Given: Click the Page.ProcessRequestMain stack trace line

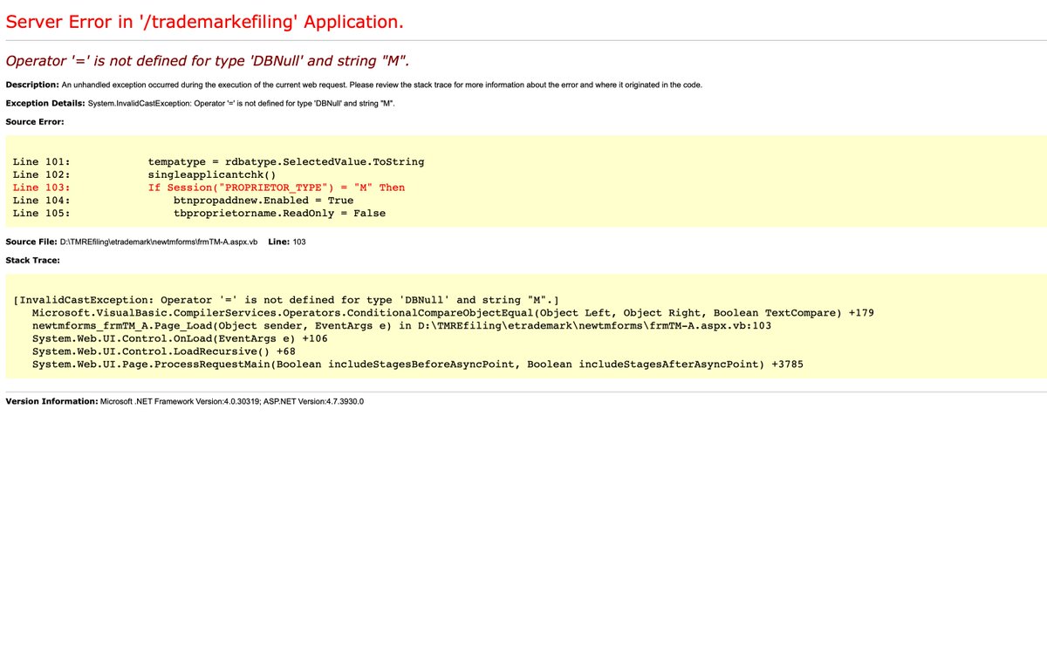Looking at the screenshot, I should pos(417,364).
